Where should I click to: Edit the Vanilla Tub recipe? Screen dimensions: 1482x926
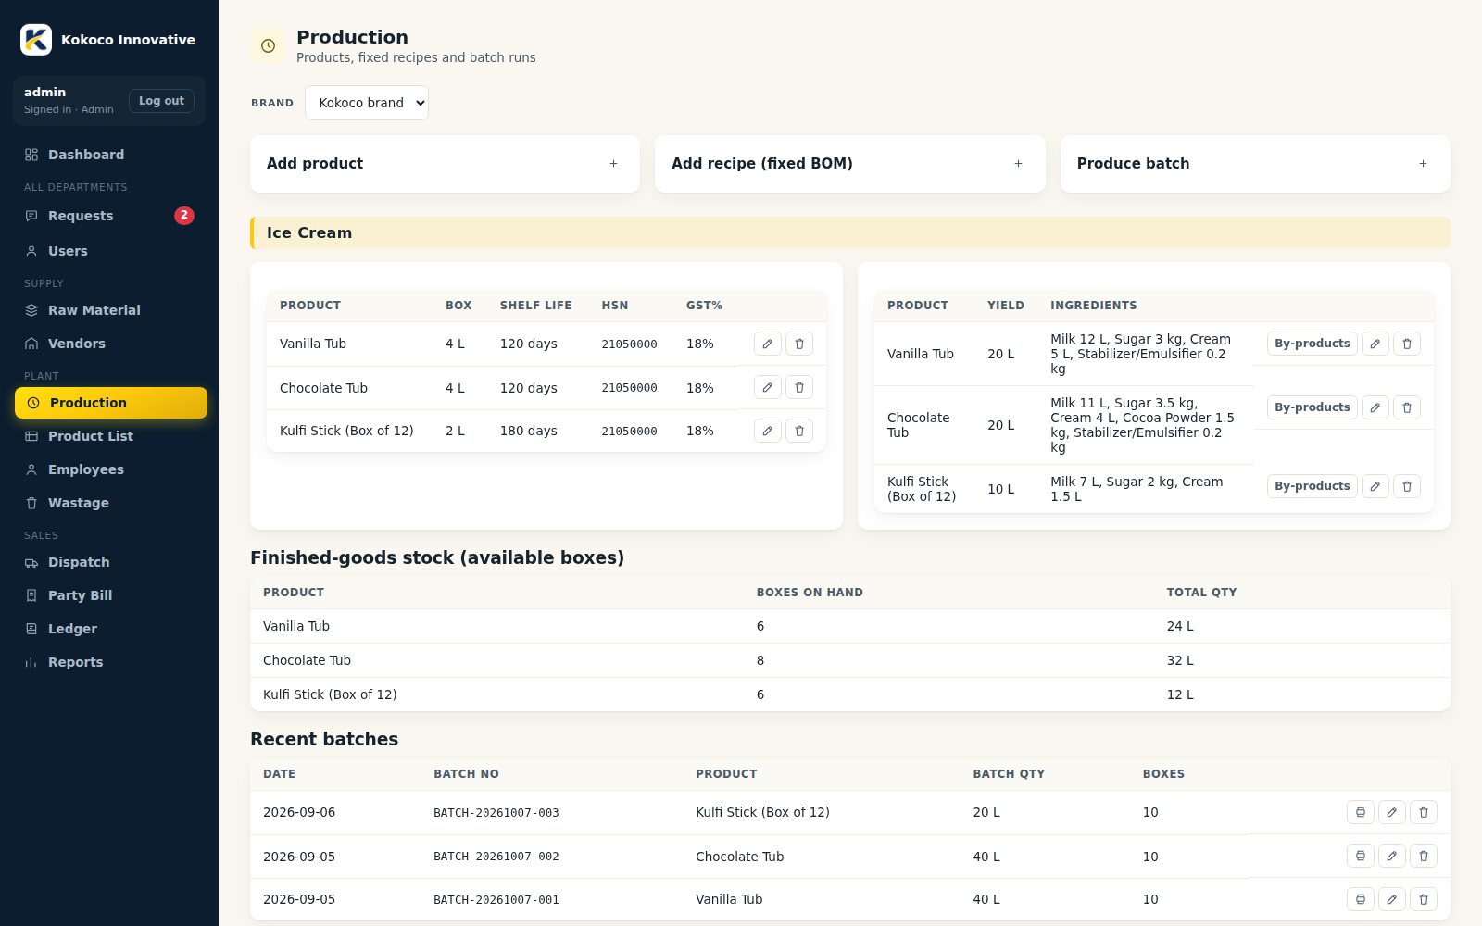coord(1375,344)
